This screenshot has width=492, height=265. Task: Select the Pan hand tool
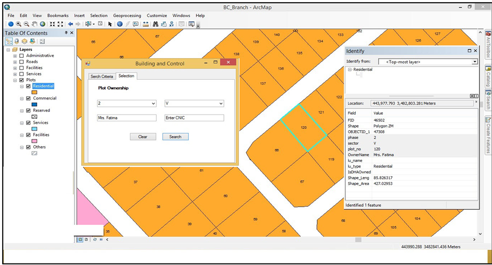click(x=34, y=24)
